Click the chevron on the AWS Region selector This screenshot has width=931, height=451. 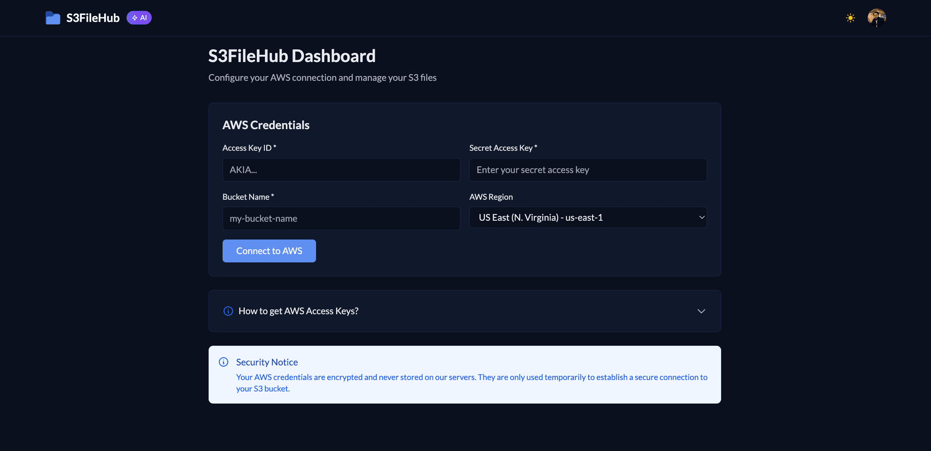tap(701, 217)
